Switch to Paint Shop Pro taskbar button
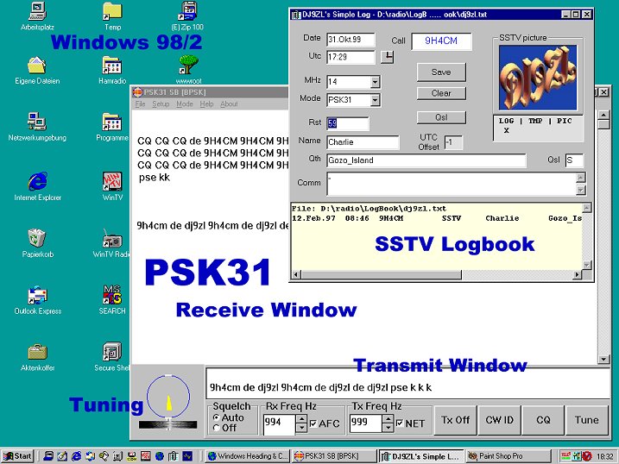 click(508, 456)
